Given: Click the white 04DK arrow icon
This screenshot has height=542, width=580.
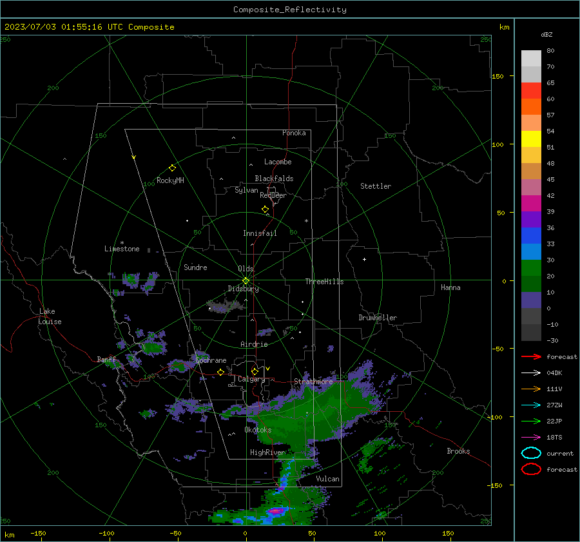Looking at the screenshot, I should (x=531, y=373).
